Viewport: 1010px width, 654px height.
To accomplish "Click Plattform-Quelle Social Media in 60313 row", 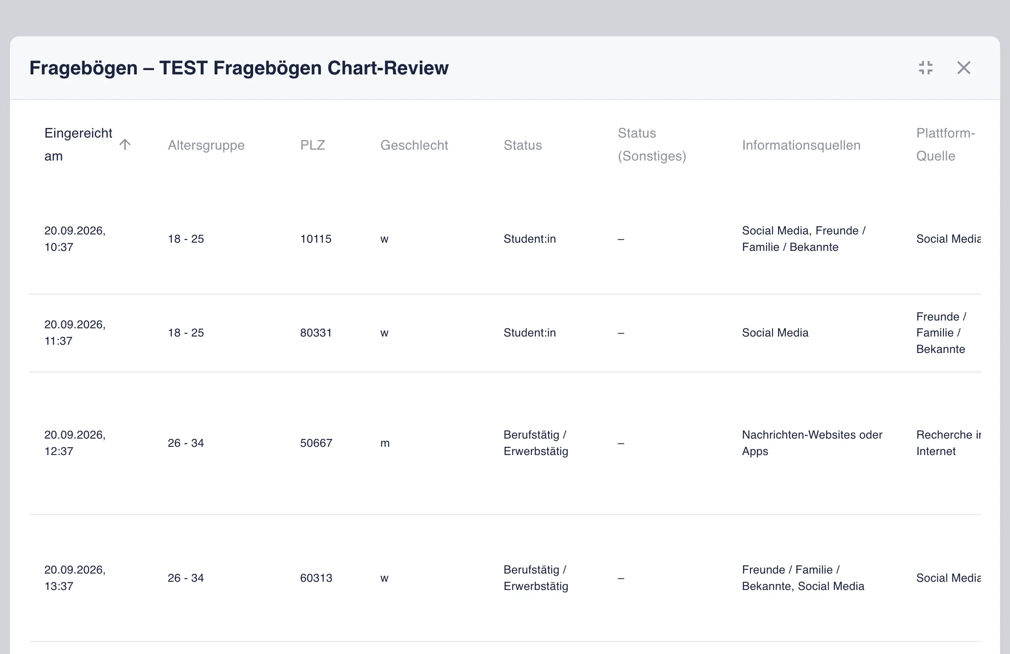I will point(948,578).
